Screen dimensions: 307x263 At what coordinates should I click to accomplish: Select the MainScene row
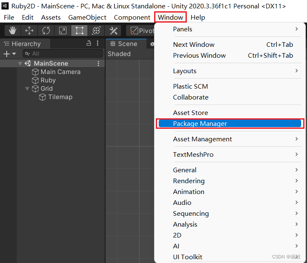coord(52,64)
